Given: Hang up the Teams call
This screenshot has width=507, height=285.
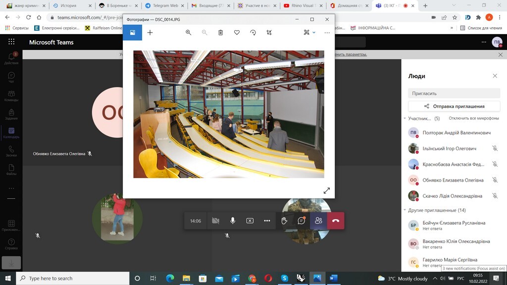Looking at the screenshot, I should click(x=335, y=221).
